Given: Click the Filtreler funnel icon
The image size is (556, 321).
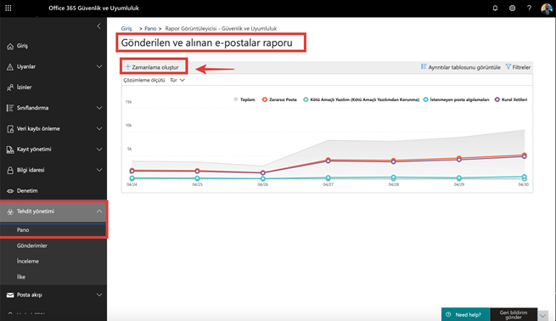Looking at the screenshot, I should tap(508, 67).
